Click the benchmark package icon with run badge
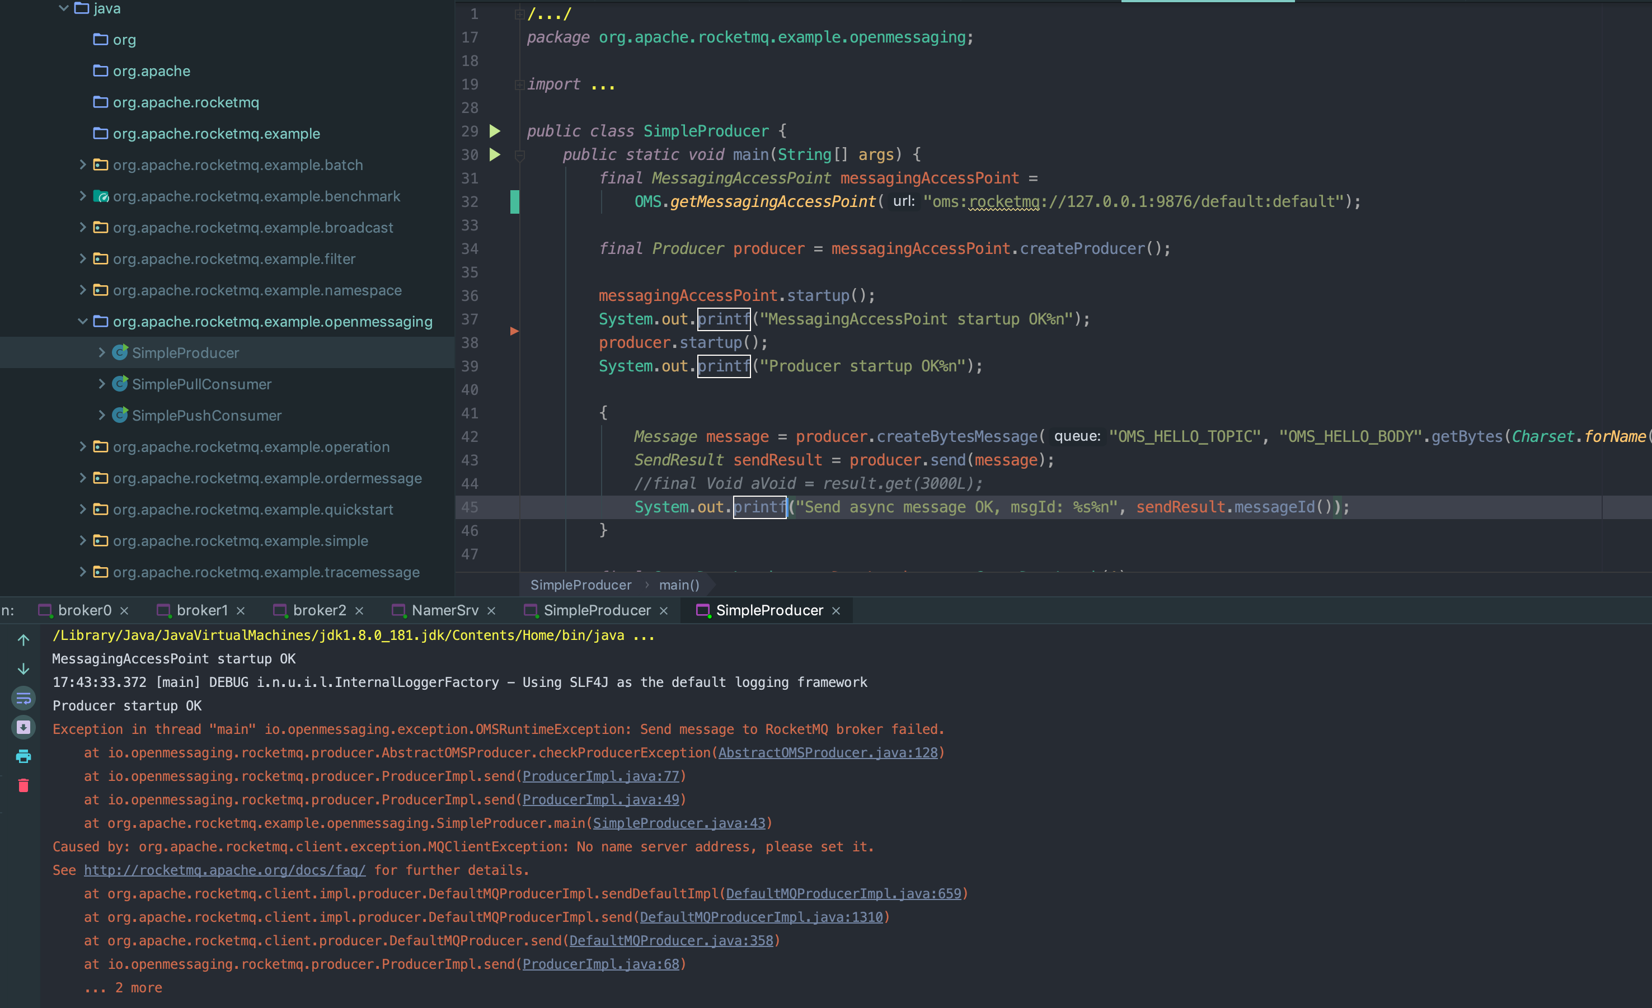Screen dimensions: 1652x1008 (x=101, y=196)
